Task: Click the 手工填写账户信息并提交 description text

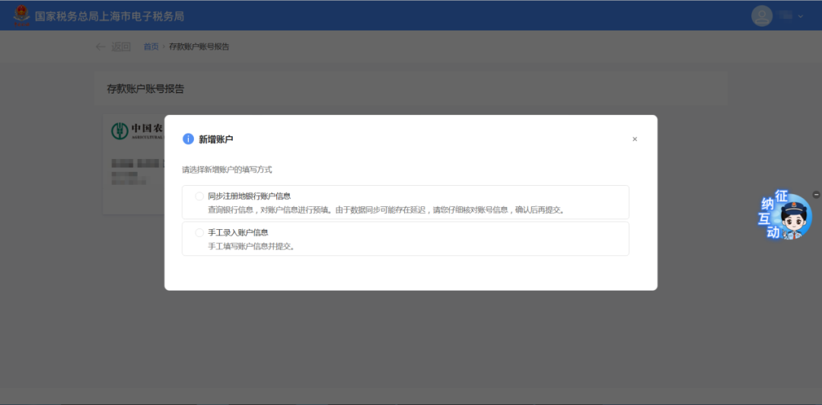Action: [x=251, y=246]
